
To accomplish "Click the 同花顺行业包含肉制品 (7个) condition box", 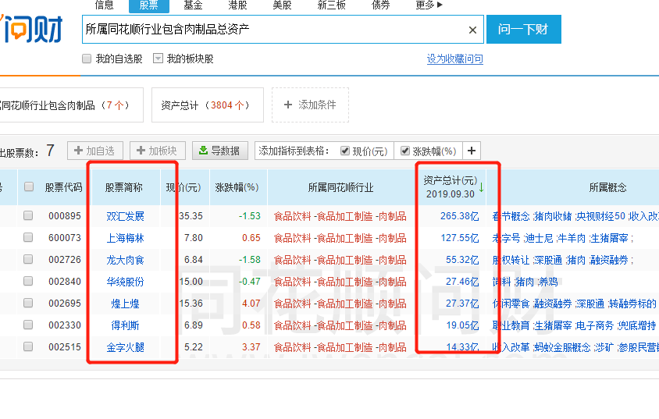I will click(72, 105).
